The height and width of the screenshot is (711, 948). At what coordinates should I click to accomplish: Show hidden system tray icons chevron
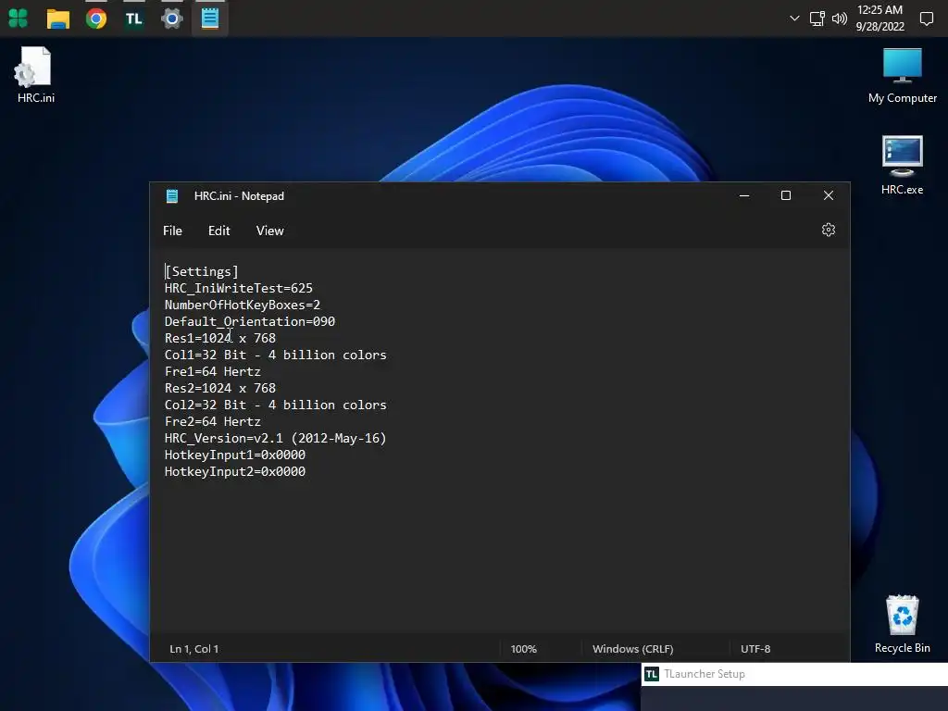pos(794,19)
